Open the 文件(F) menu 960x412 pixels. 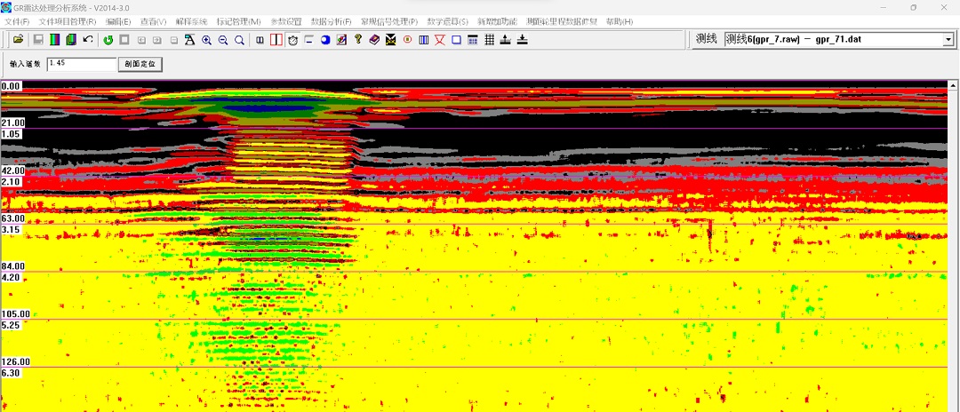pos(17,21)
